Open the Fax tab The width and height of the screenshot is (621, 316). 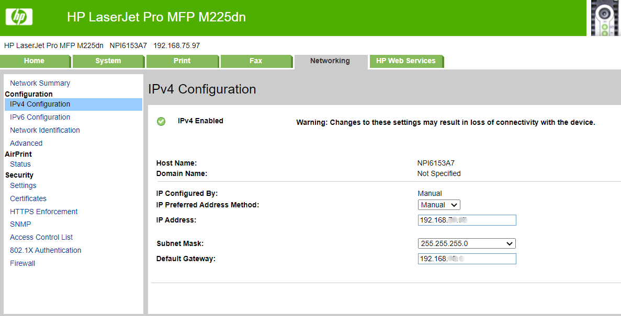point(256,61)
